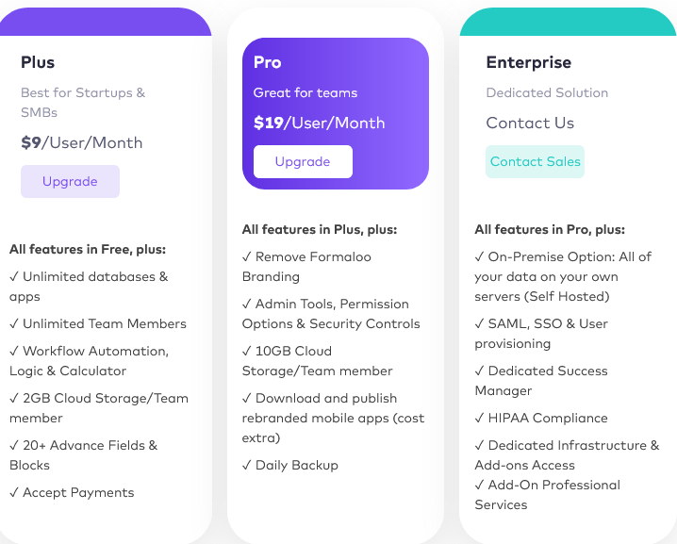Select the Plus plan title
The width and height of the screenshot is (677, 544).
point(38,62)
